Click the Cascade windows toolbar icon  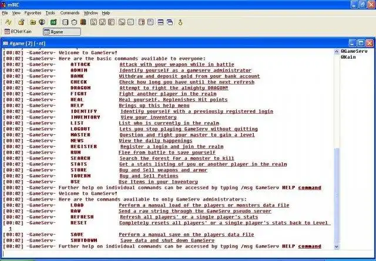(x=170, y=22)
